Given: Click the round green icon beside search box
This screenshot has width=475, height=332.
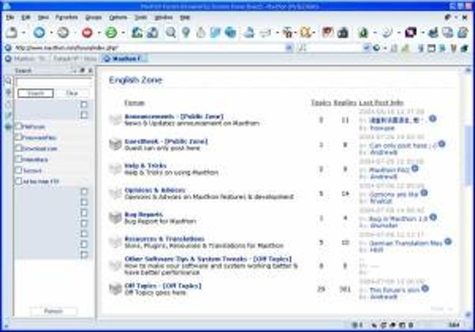Looking at the screenshot, I should (x=377, y=47).
